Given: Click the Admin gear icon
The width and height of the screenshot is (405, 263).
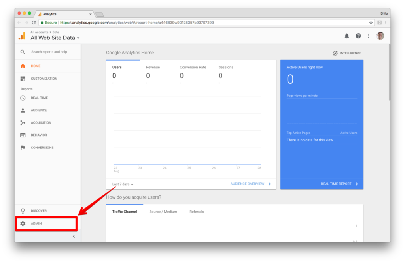Looking at the screenshot, I should click(x=23, y=224).
